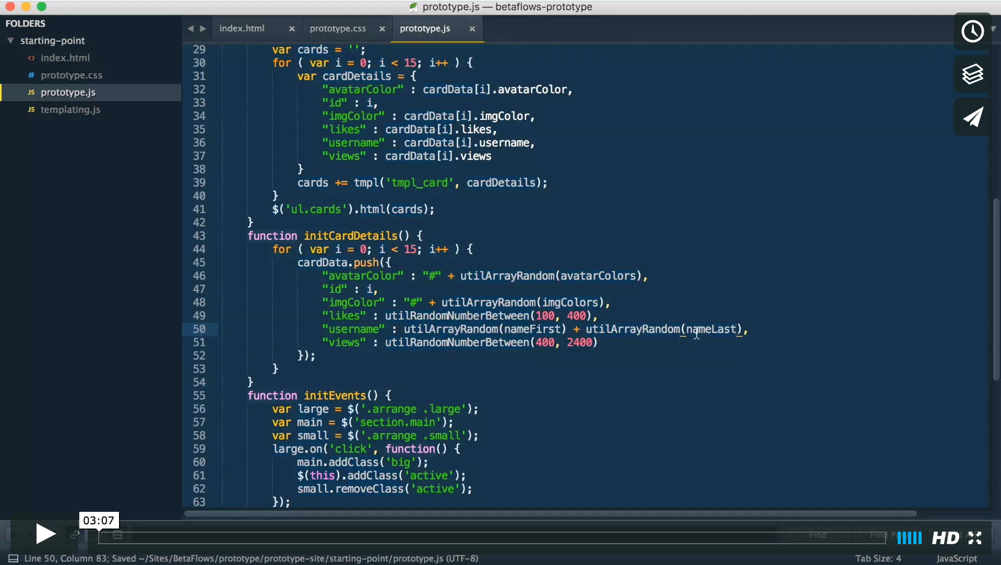Click the forward navigation arrow near the tabs

pyautogui.click(x=204, y=29)
